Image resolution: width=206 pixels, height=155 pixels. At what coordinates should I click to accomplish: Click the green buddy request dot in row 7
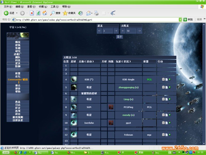[170, 99]
